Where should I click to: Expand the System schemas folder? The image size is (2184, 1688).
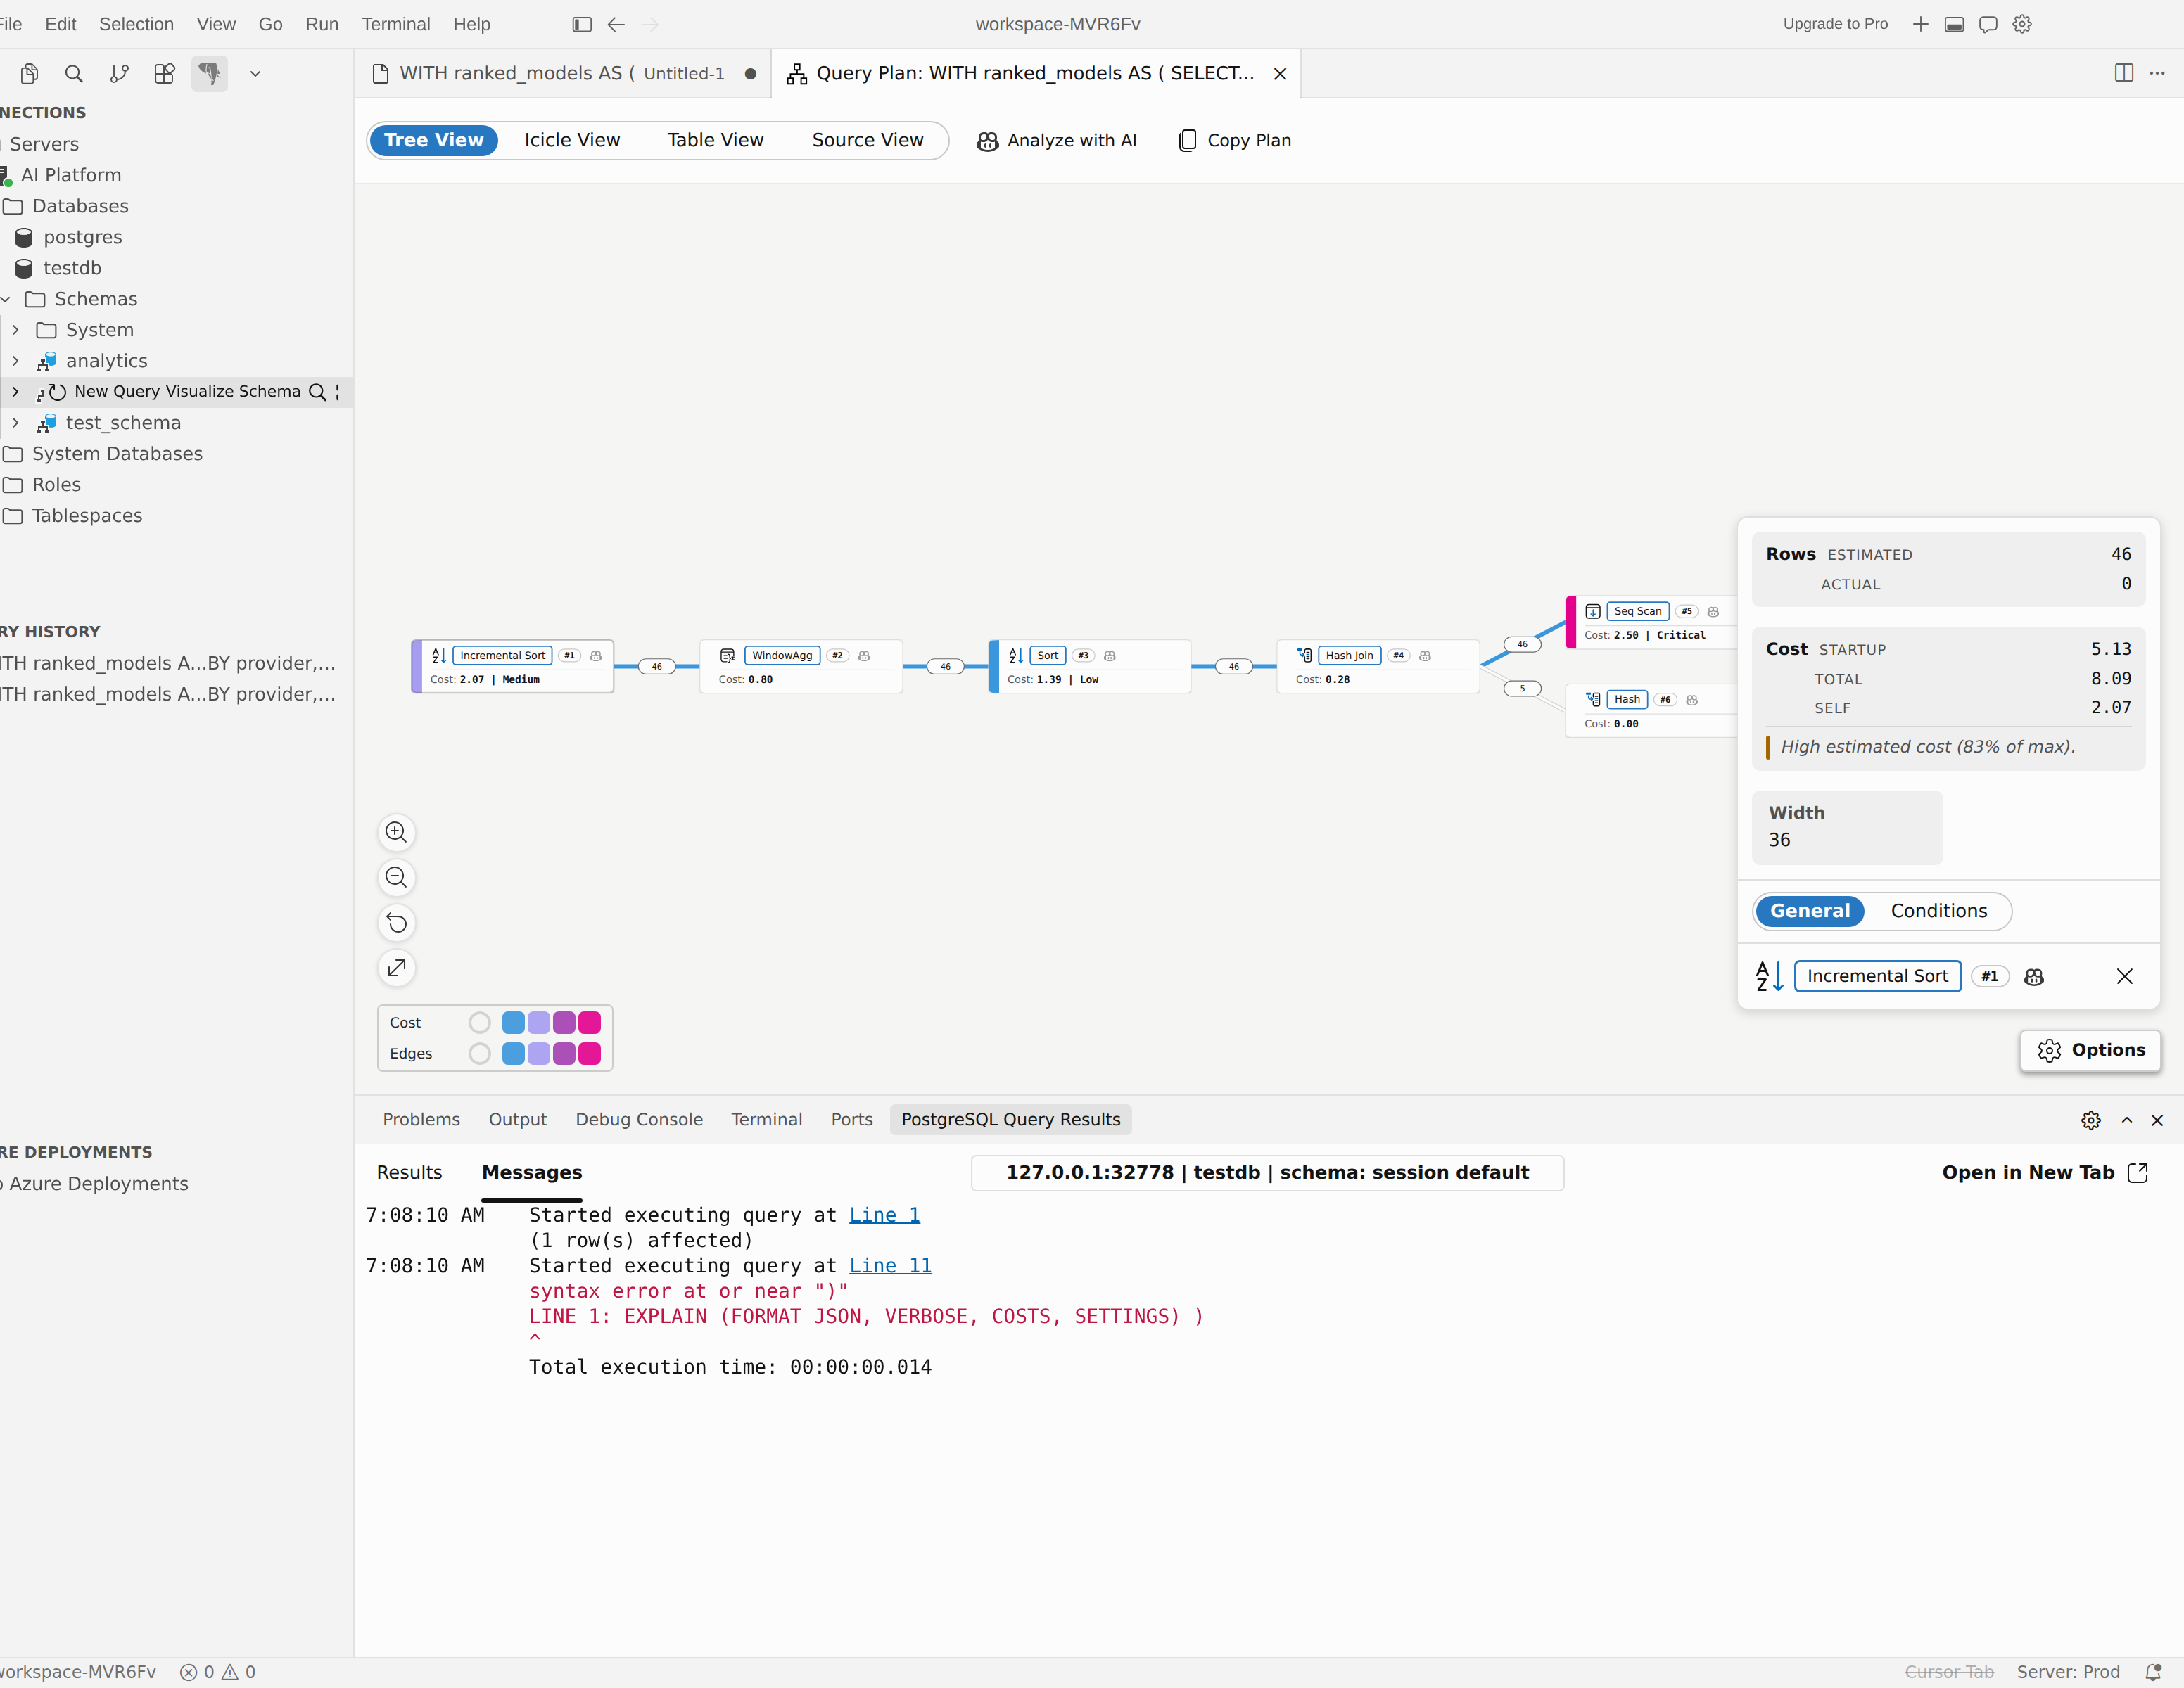tap(15, 330)
